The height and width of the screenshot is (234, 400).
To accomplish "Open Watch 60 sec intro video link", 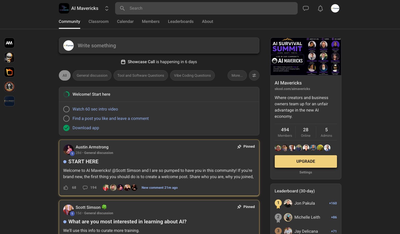I will pyautogui.click(x=95, y=109).
